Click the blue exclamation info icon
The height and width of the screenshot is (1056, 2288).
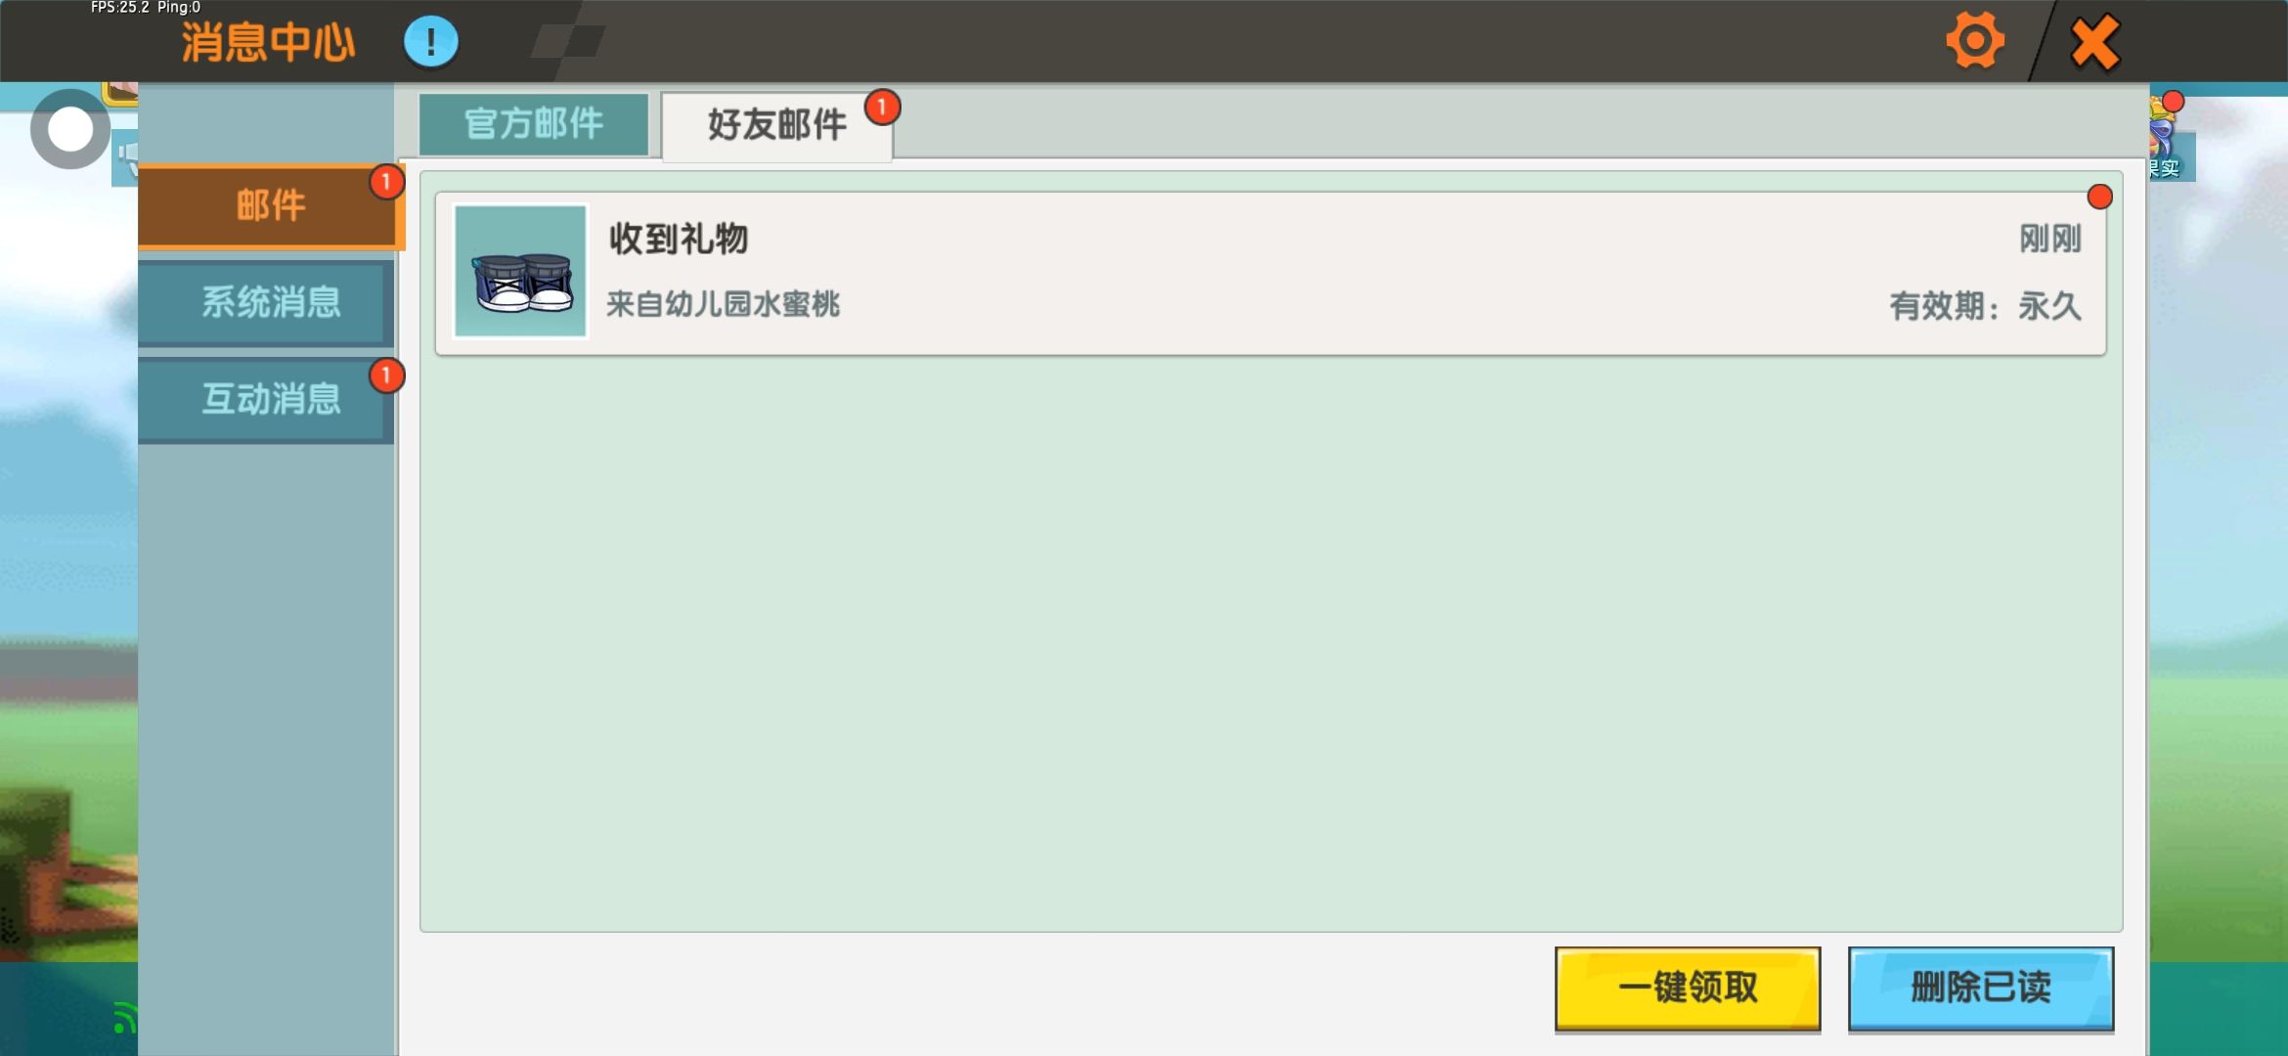pos(430,42)
